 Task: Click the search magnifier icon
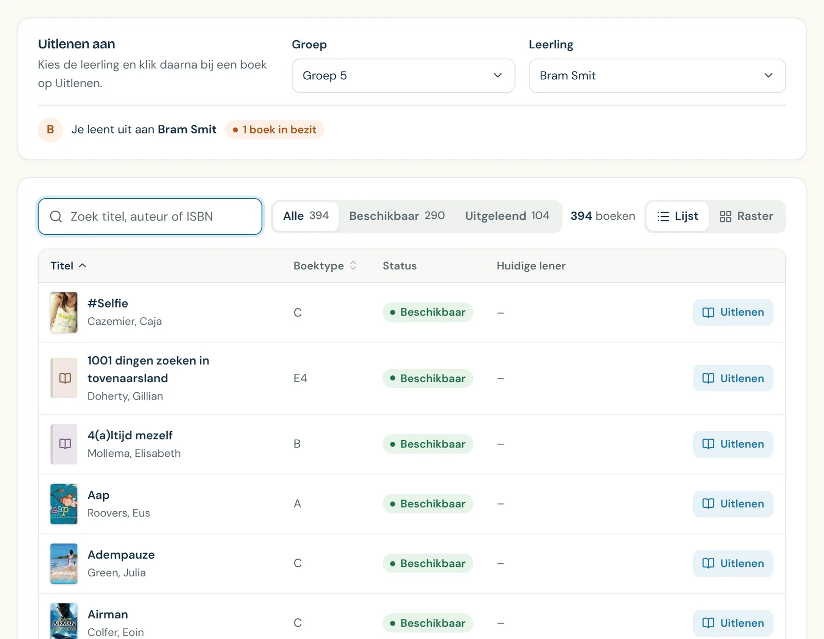point(56,216)
